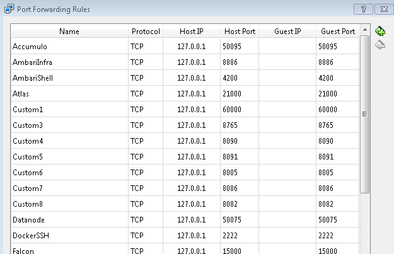Click Host IP 127.0.0.1 of Custom8
This screenshot has width=394, height=254.
click(x=192, y=204)
